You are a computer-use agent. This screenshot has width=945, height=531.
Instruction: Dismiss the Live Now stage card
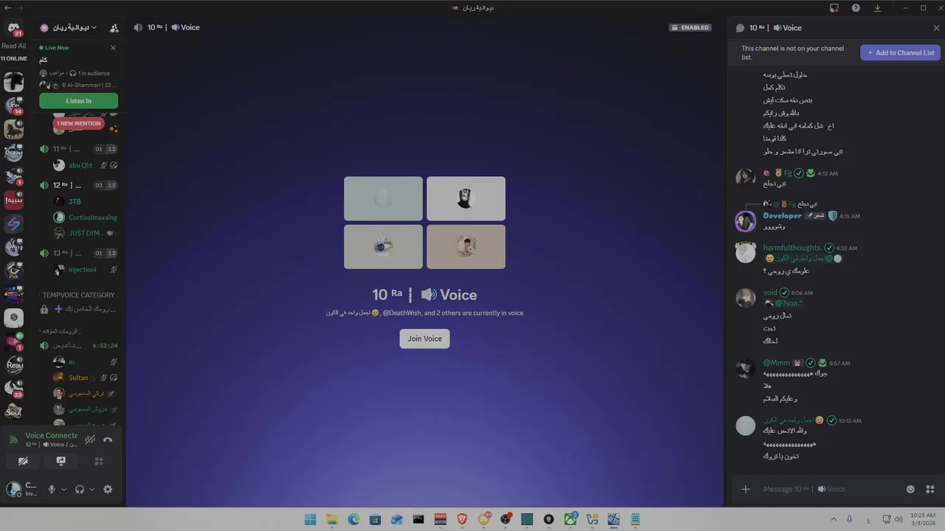[x=113, y=48]
